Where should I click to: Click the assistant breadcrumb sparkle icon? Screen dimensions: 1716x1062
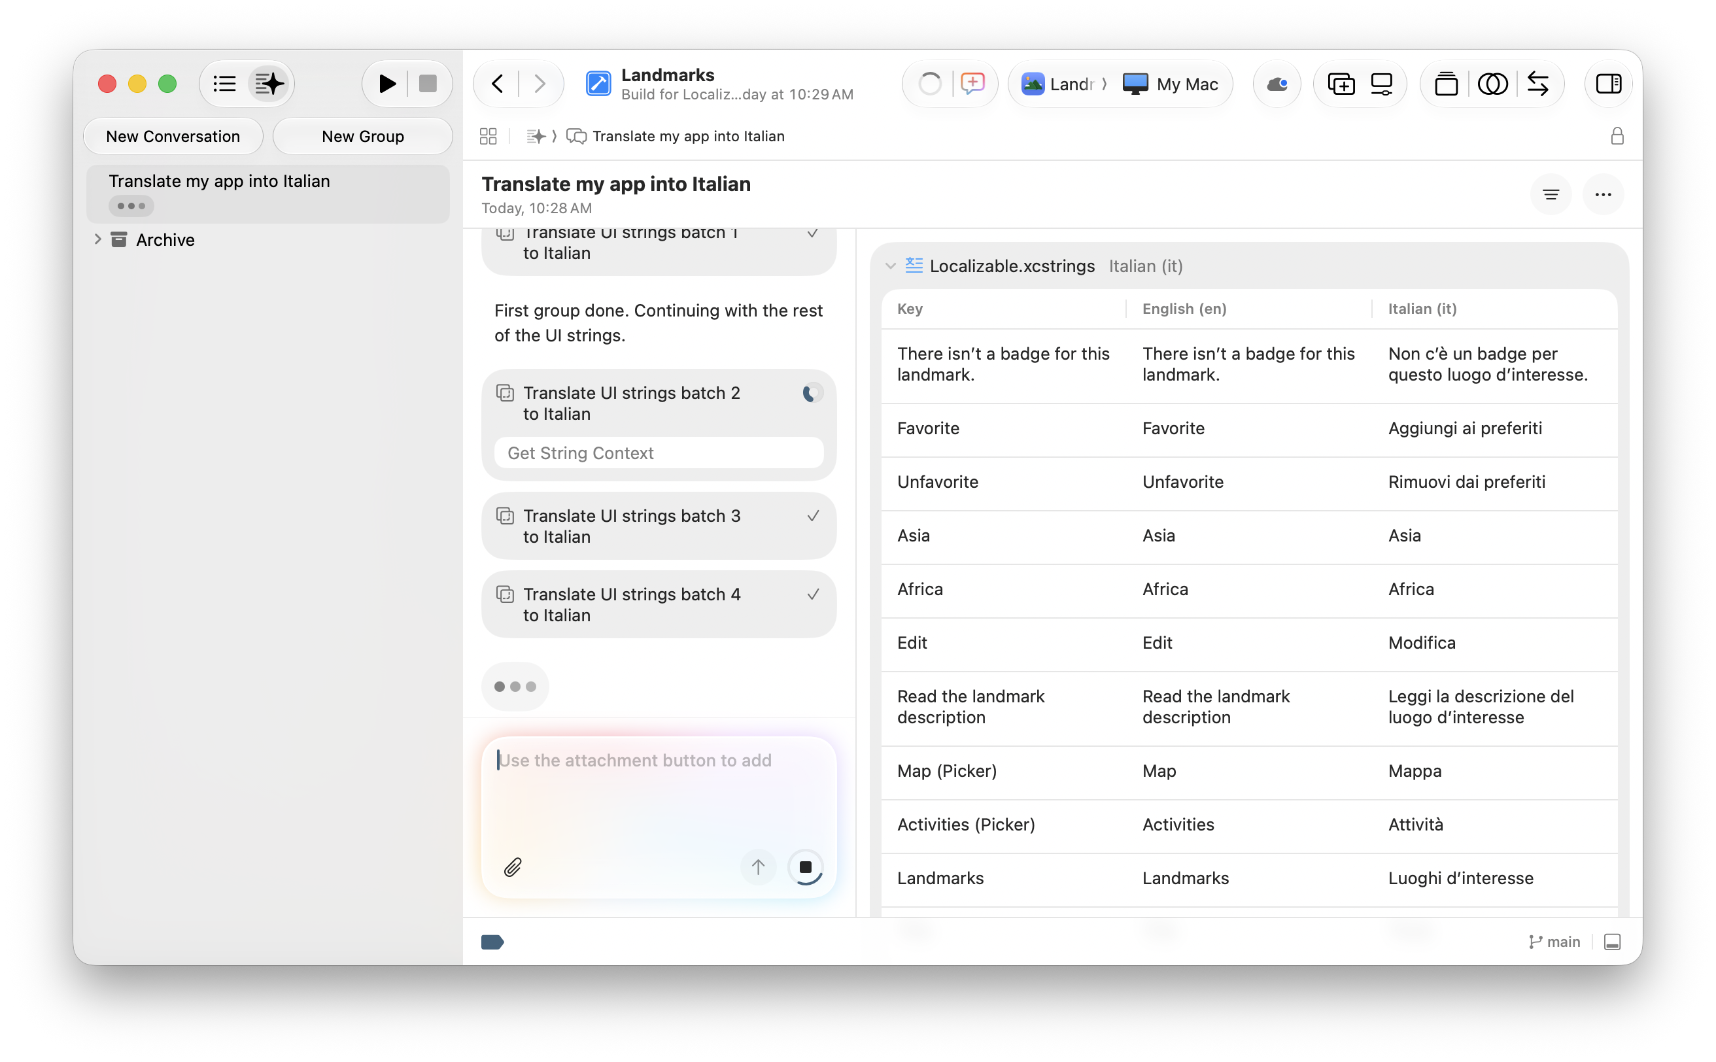pos(535,136)
